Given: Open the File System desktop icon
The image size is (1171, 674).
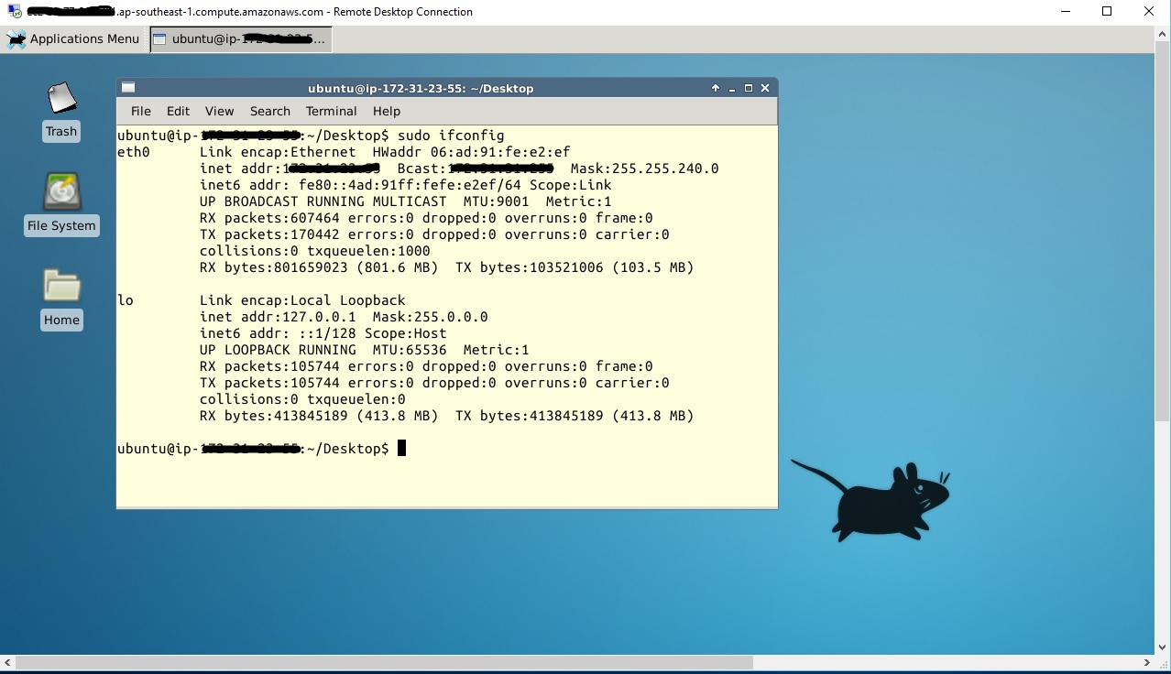Looking at the screenshot, I should [x=61, y=204].
